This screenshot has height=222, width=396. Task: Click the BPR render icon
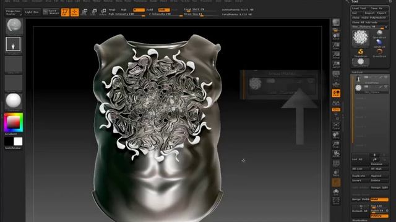coord(336,23)
